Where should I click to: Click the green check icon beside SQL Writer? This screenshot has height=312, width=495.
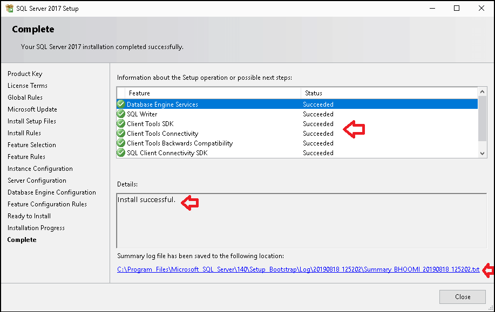coord(121,114)
